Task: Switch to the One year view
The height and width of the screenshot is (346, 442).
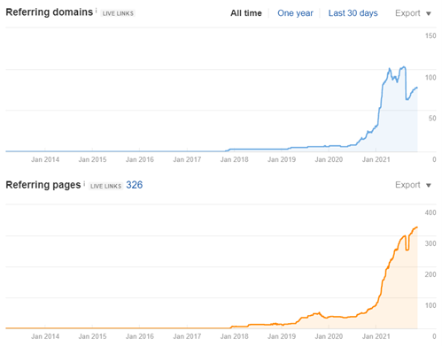Action: (295, 13)
